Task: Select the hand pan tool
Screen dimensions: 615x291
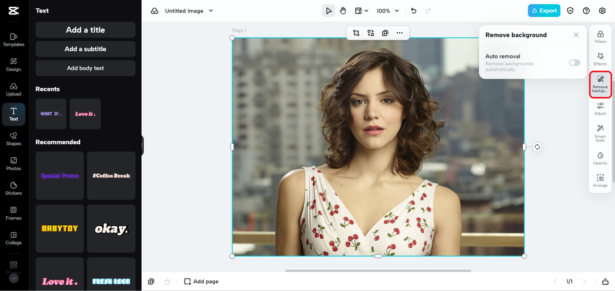Action: click(343, 11)
